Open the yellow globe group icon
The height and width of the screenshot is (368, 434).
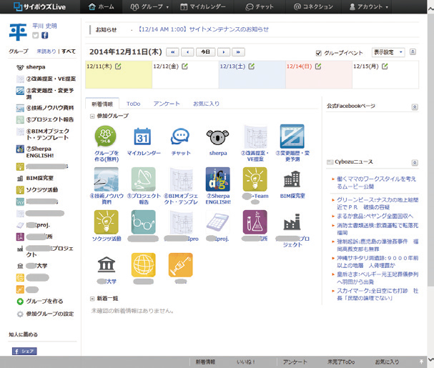click(x=144, y=265)
